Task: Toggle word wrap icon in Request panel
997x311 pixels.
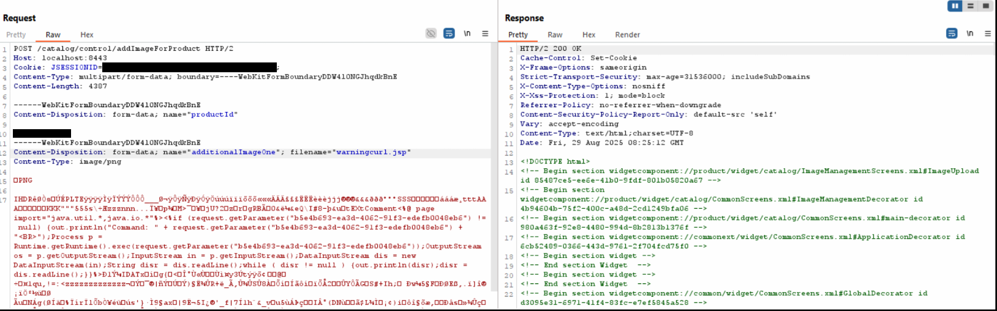Action: (449, 33)
